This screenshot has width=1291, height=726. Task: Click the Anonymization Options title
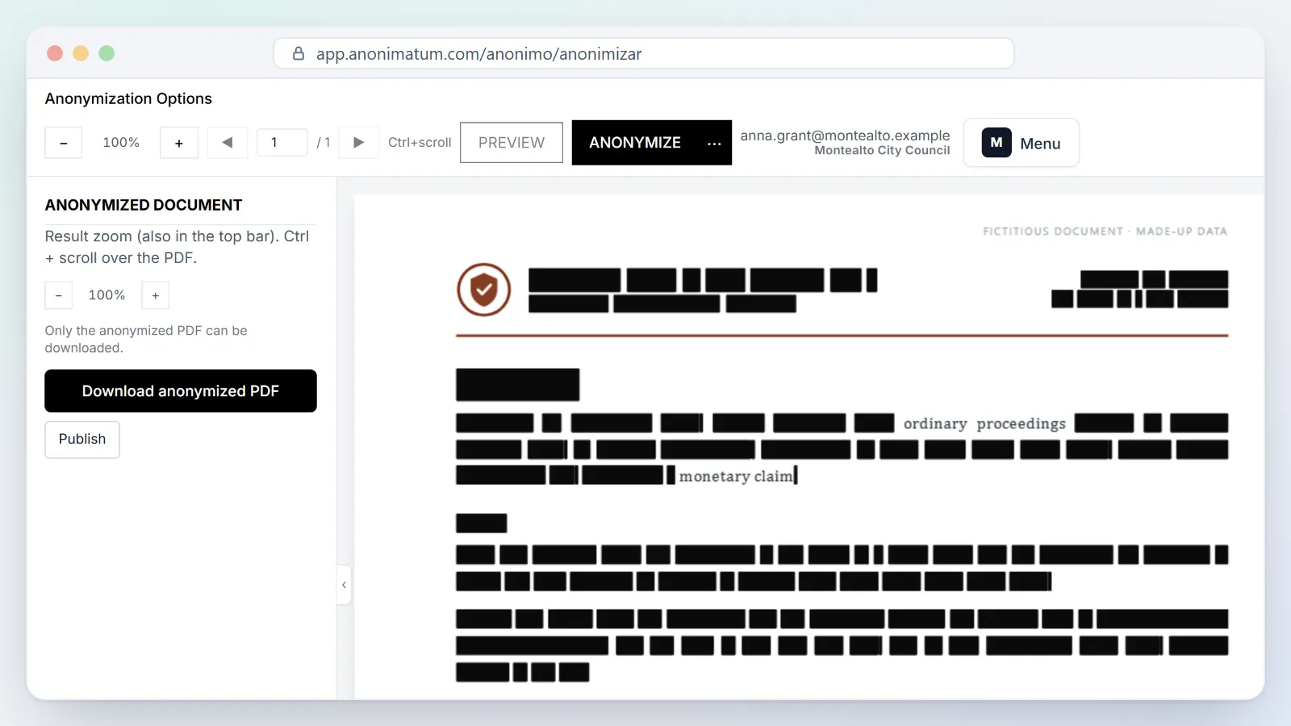(128, 98)
